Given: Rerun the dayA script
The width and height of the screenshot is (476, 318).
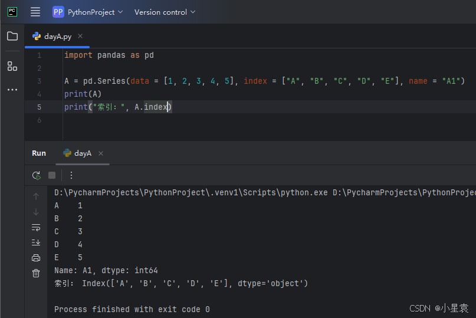Looking at the screenshot, I should pos(36,175).
